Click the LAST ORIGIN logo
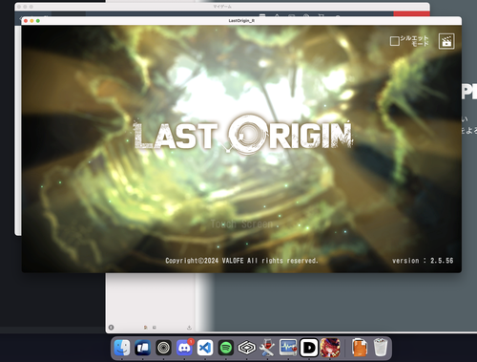This screenshot has width=477, height=362. coord(242,135)
